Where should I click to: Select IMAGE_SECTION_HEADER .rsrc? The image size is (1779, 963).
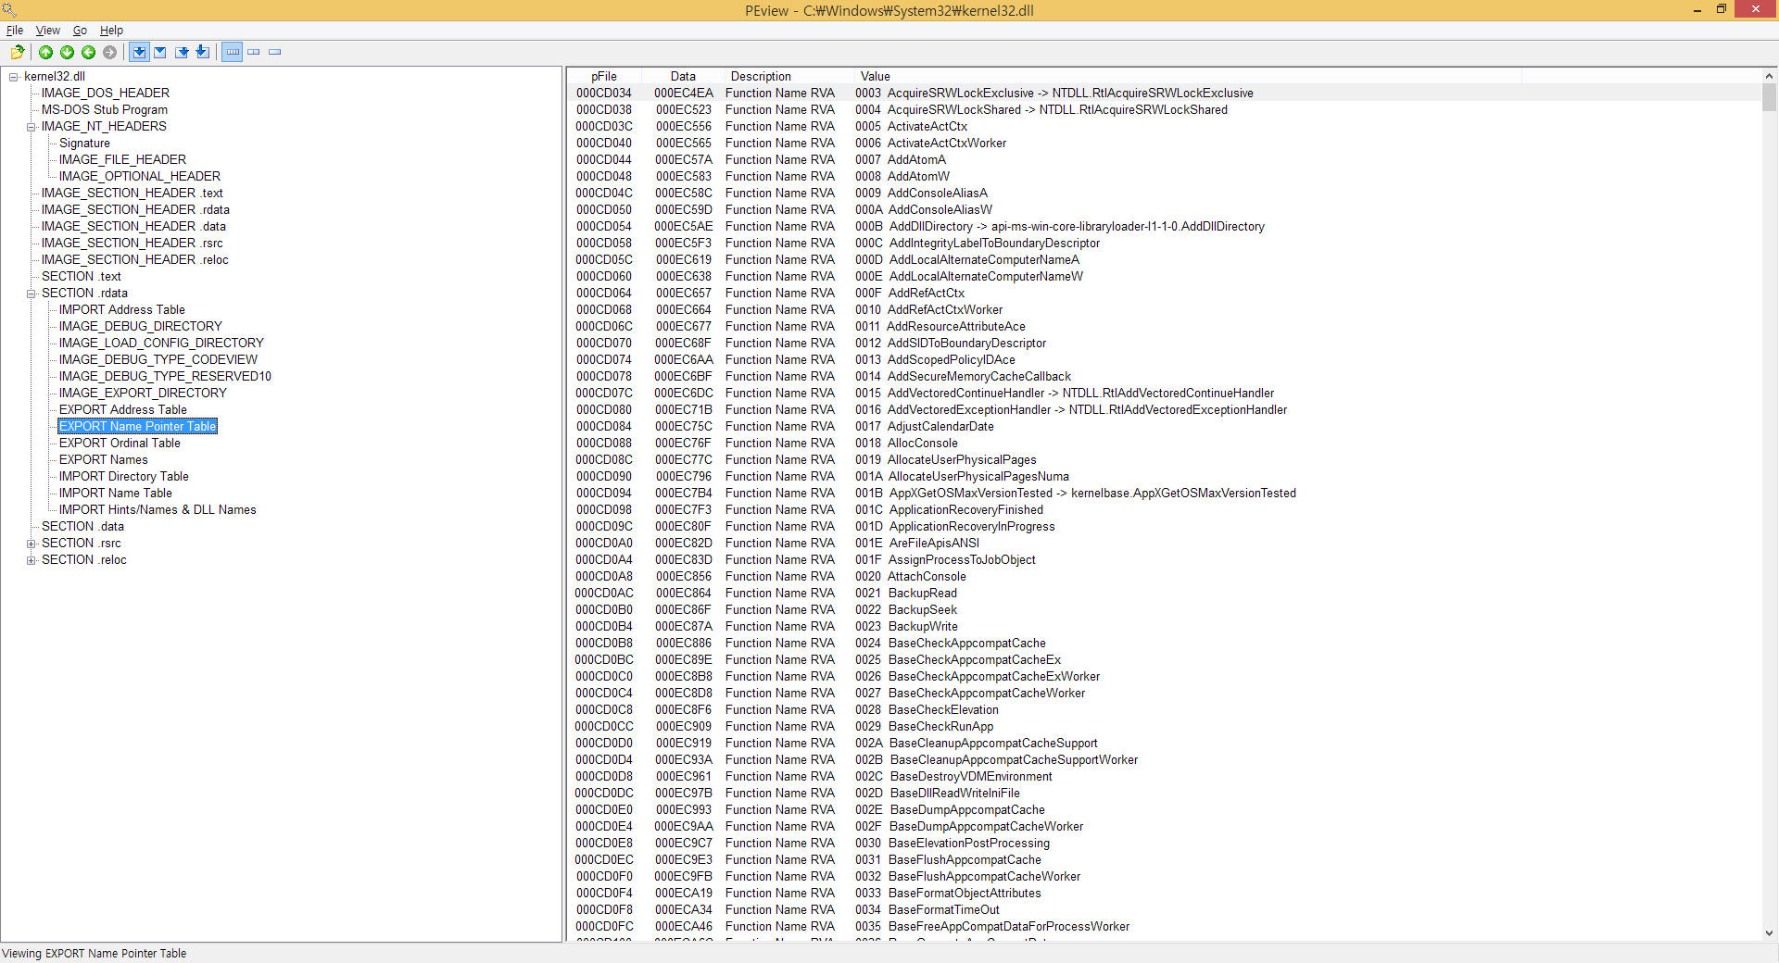tap(132, 244)
